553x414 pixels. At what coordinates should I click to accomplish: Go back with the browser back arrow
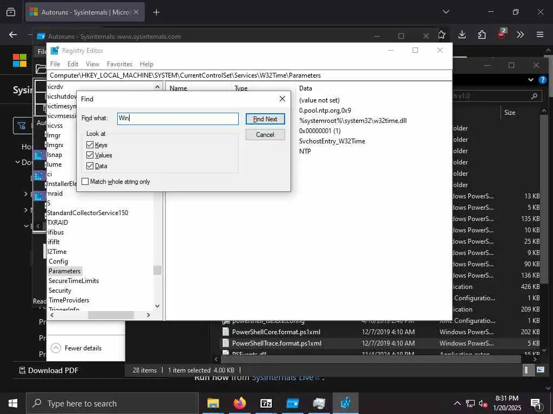[x=13, y=34]
